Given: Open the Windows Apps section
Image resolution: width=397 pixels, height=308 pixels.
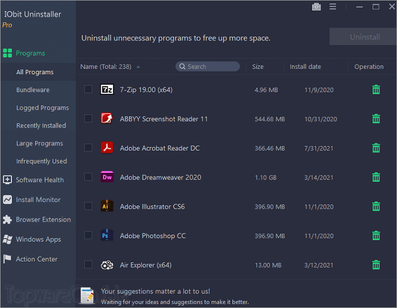Looking at the screenshot, I should [x=38, y=239].
